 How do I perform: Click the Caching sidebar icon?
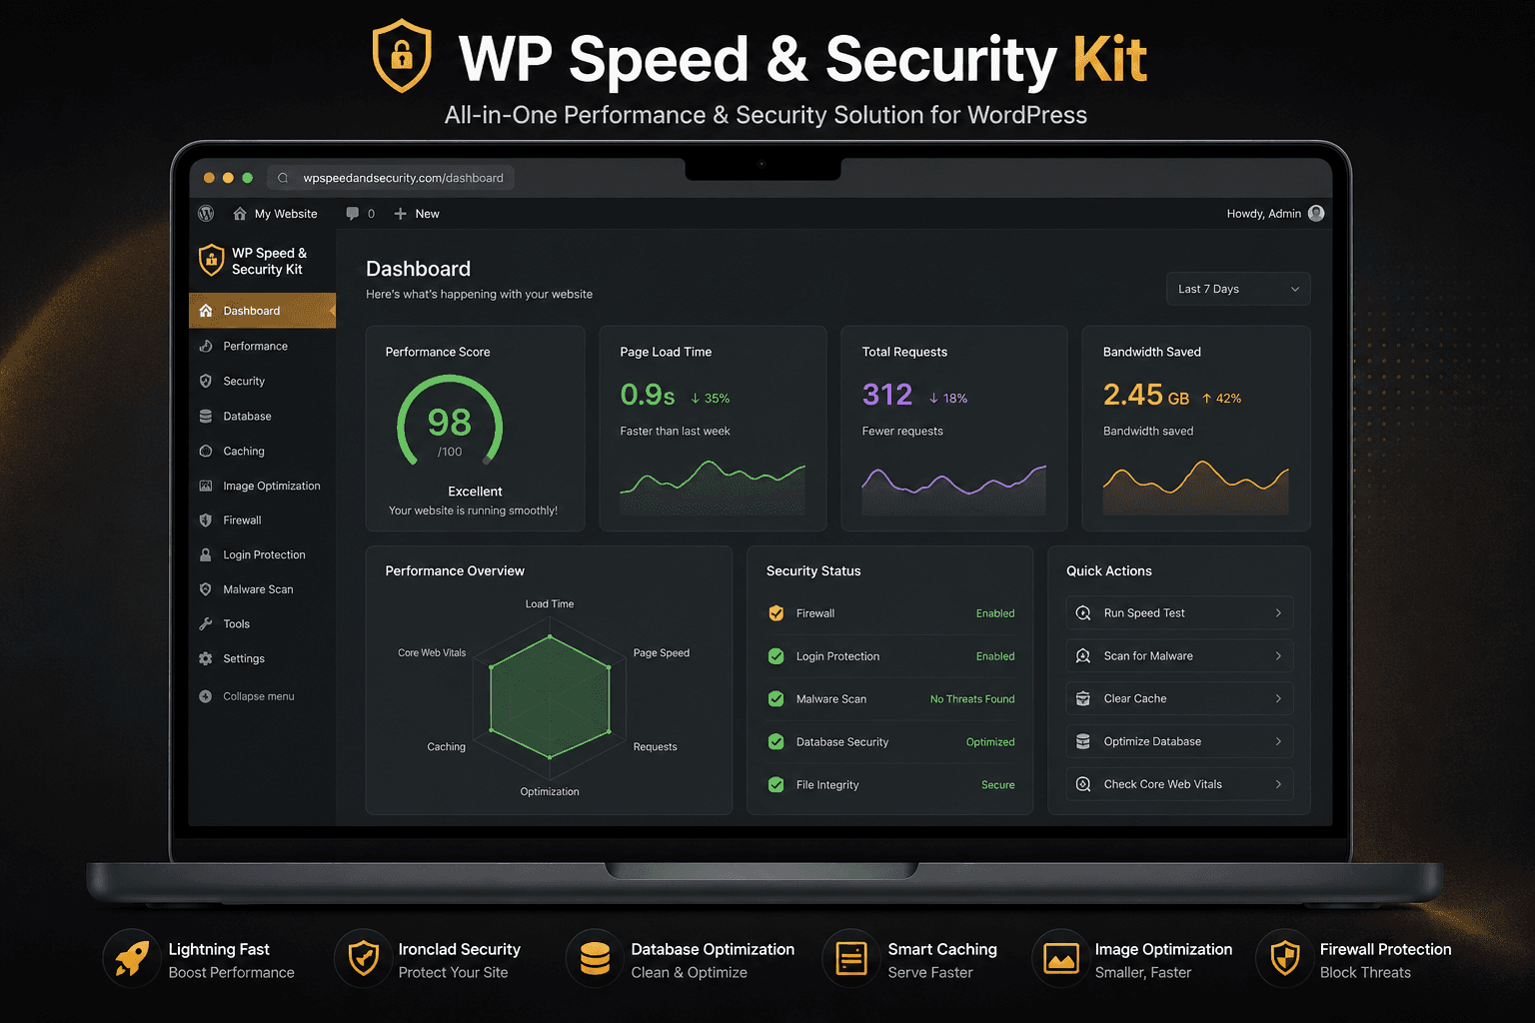[206, 451]
